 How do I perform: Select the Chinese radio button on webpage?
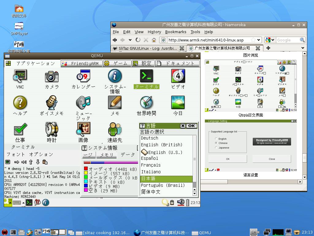click(216, 143)
